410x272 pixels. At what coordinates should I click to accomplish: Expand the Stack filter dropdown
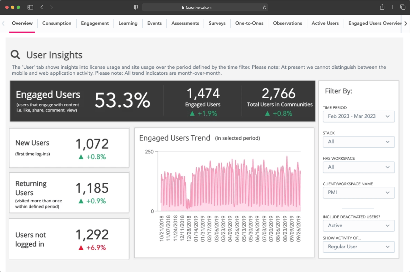[359, 142]
